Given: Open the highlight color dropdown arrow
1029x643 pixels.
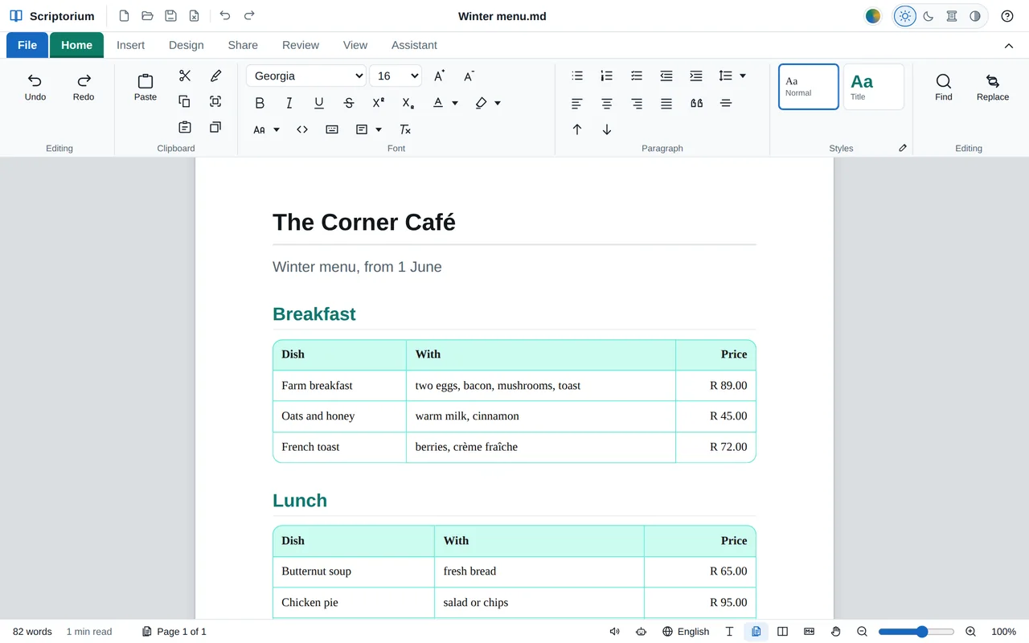Looking at the screenshot, I should point(498,103).
